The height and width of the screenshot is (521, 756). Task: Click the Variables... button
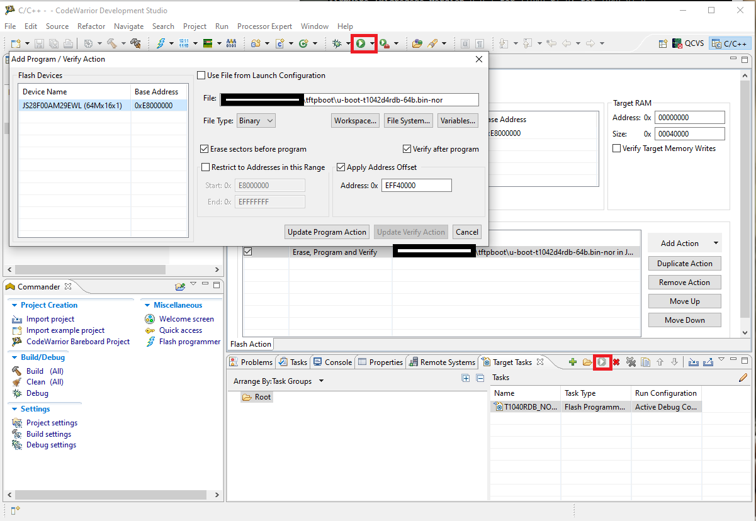pyautogui.click(x=458, y=121)
